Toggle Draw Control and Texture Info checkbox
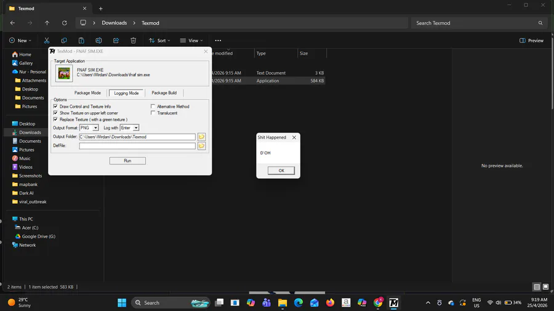 [55, 107]
